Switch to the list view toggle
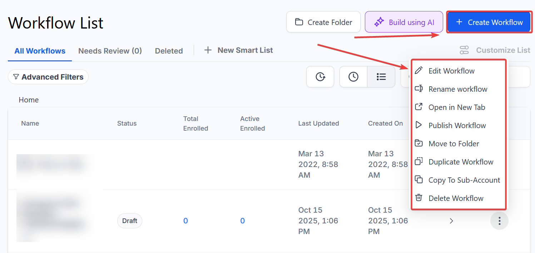 (x=381, y=77)
